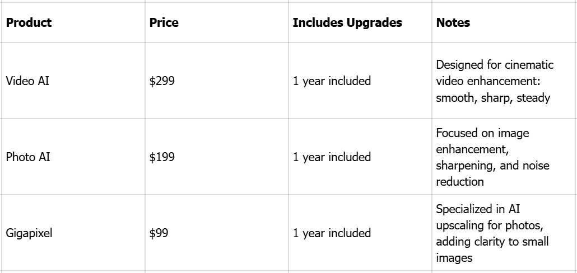Click Video AI's 1 year included cell
The image size is (577, 273).
click(360, 81)
